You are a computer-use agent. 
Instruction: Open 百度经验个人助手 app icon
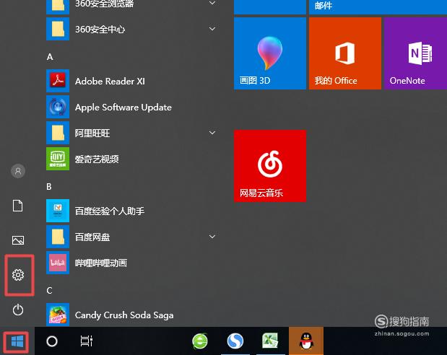coord(58,211)
